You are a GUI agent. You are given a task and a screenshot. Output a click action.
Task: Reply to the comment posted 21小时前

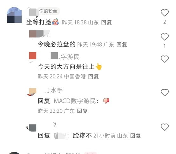135,136
